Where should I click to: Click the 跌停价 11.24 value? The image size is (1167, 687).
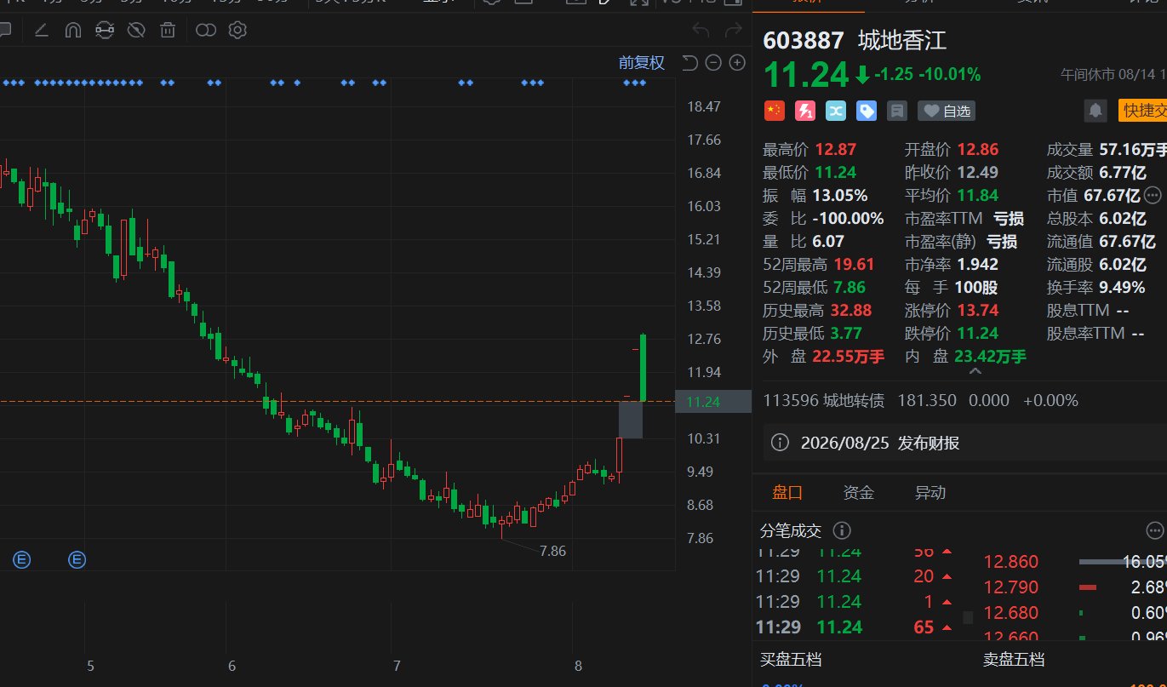[x=977, y=333]
